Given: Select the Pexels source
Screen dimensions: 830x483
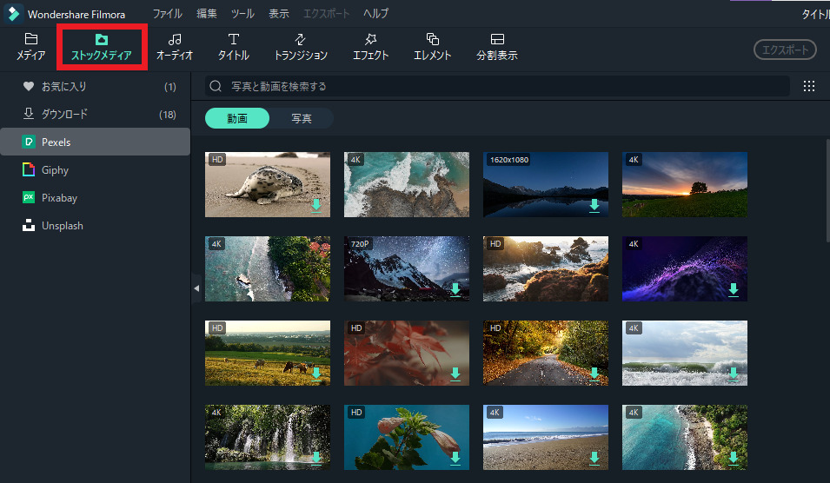Looking at the screenshot, I should tap(95, 142).
